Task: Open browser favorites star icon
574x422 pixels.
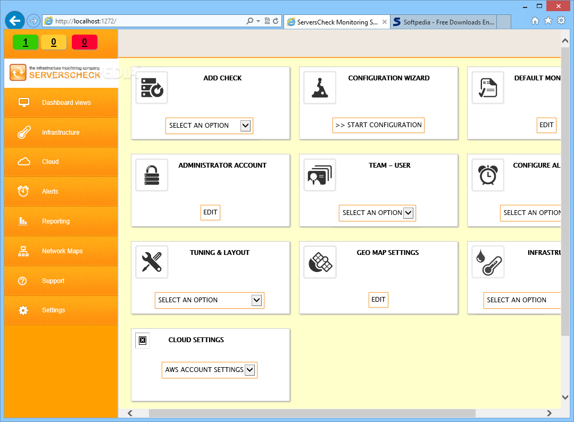Action: pos(548,21)
